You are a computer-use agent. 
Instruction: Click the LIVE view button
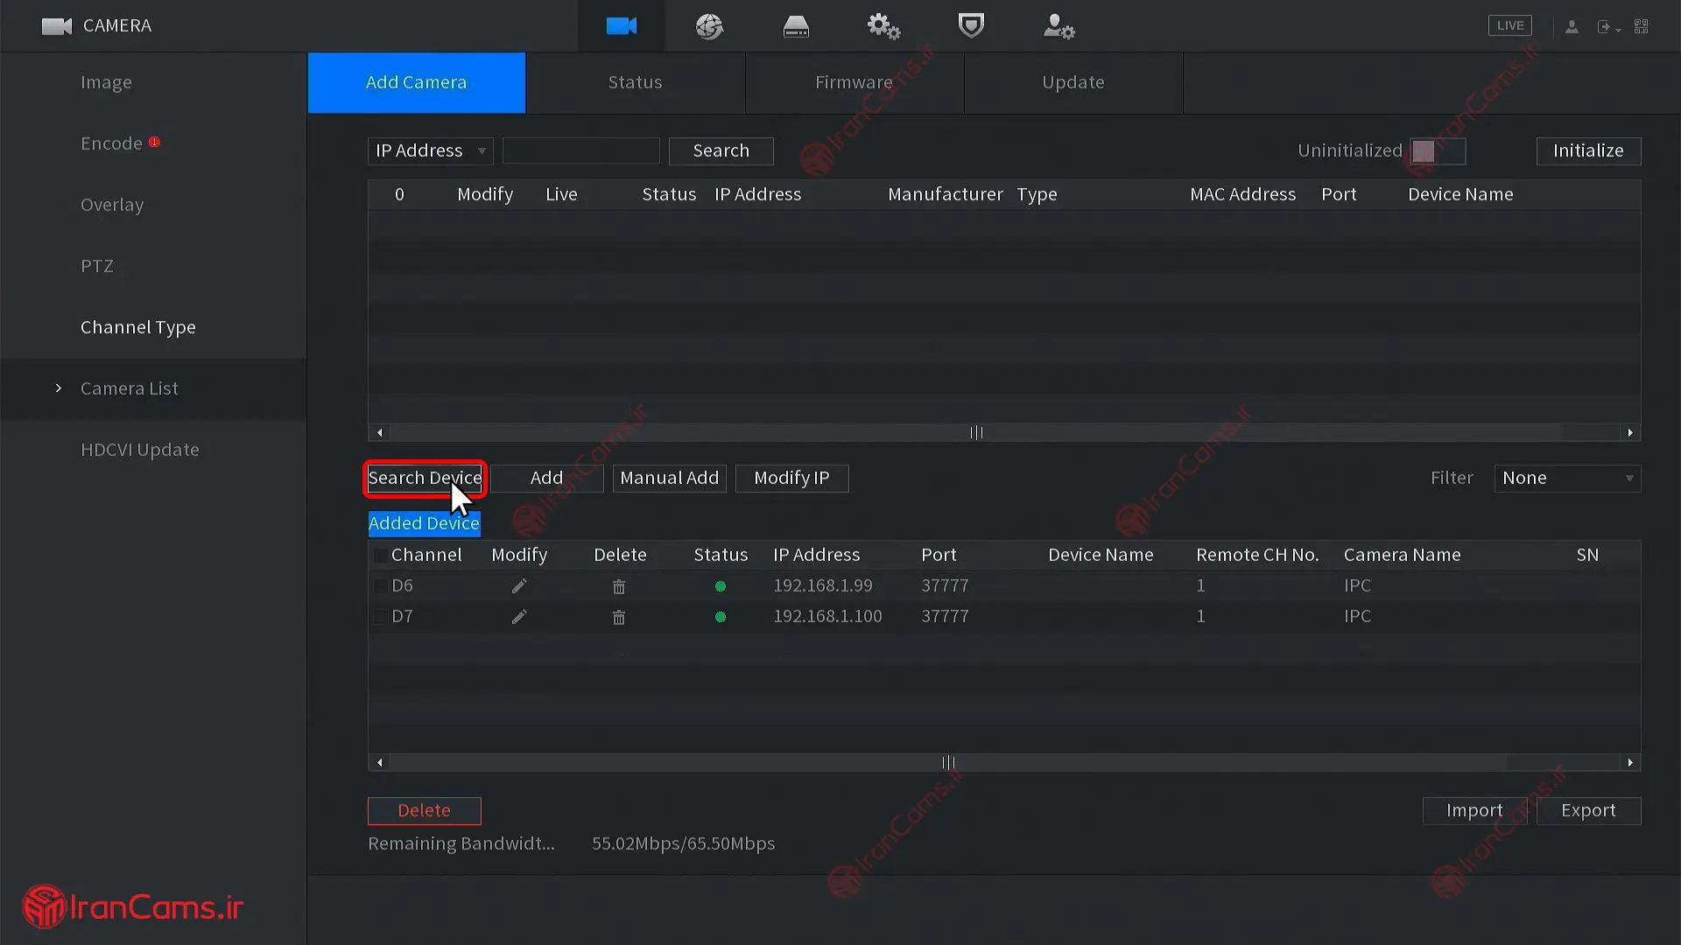1510,25
